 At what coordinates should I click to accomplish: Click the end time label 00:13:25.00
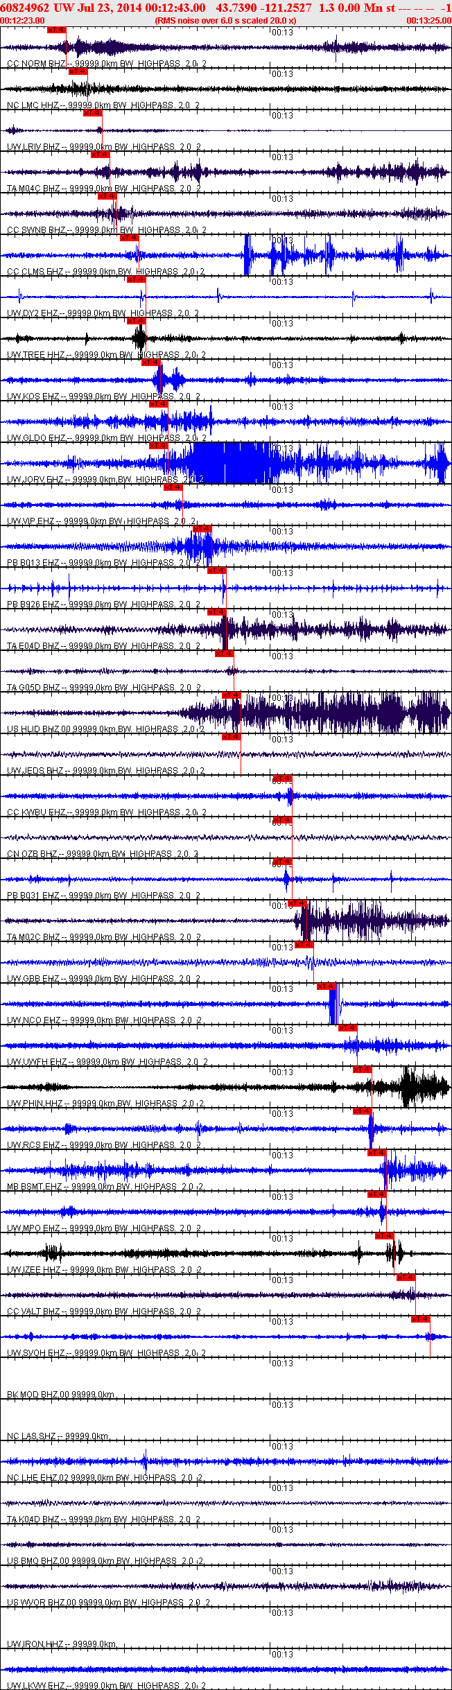coord(428,21)
